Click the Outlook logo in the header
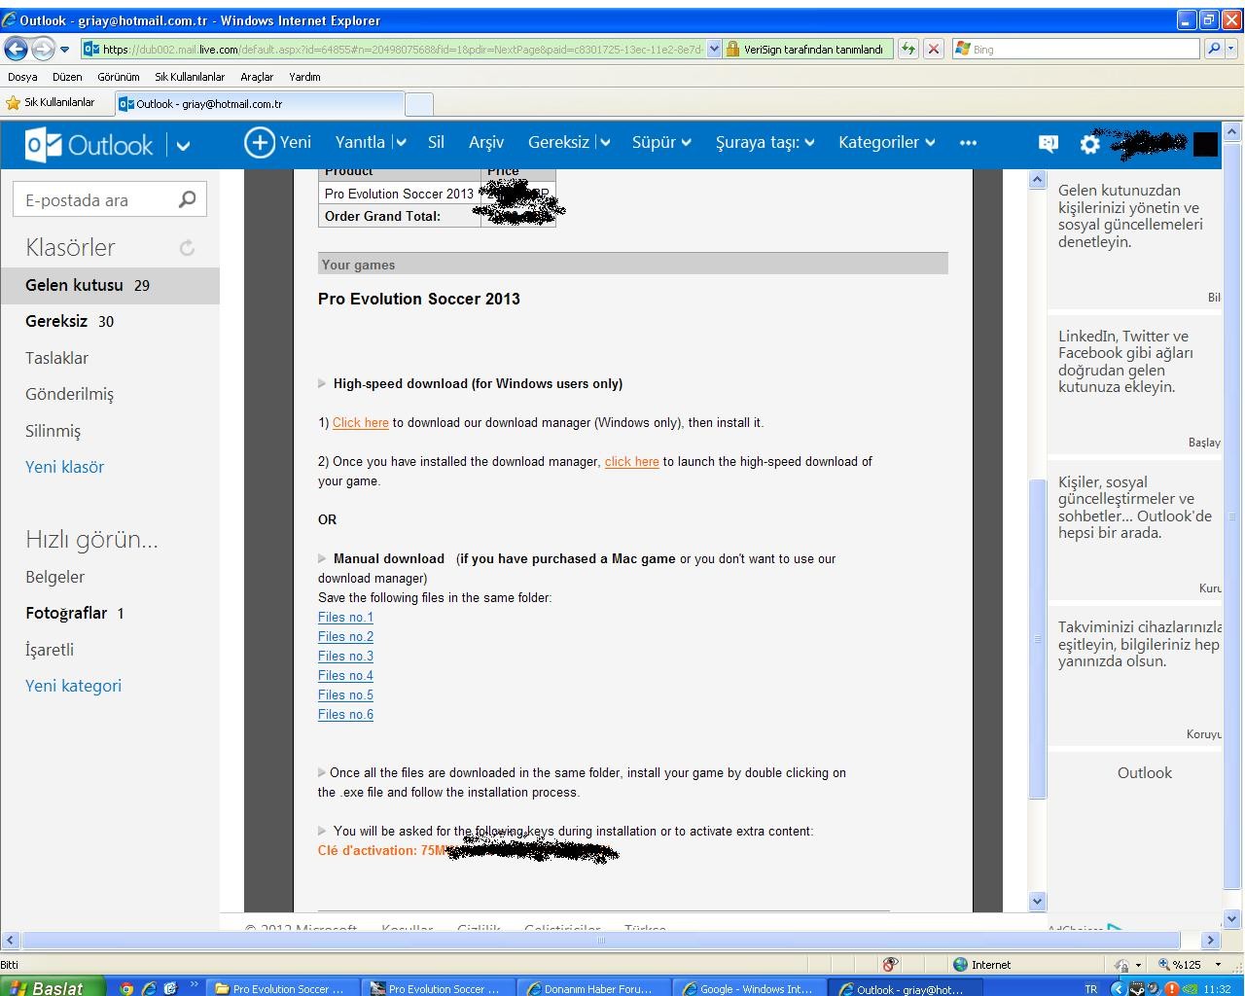 [89, 145]
